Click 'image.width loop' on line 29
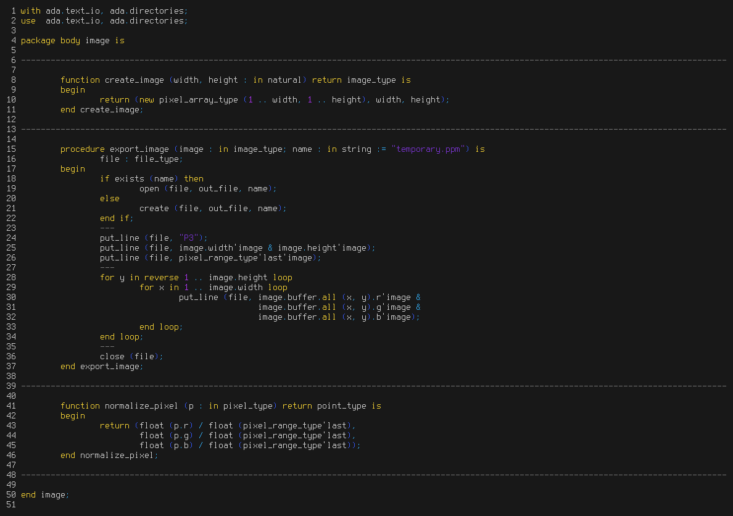733x516 pixels. (248, 287)
